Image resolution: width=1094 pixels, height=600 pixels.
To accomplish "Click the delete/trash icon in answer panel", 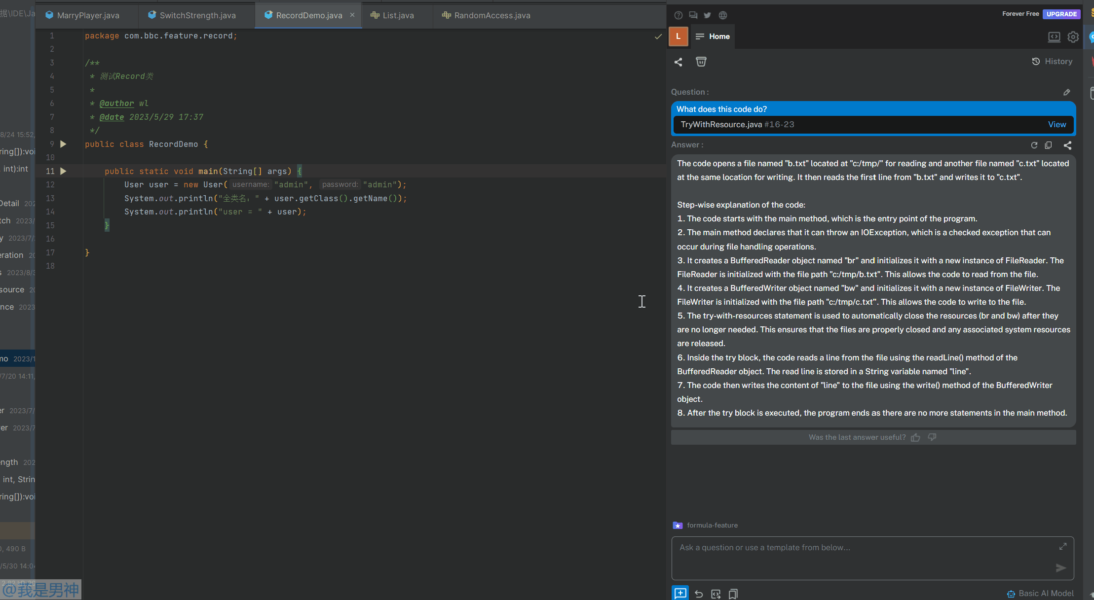I will (701, 62).
